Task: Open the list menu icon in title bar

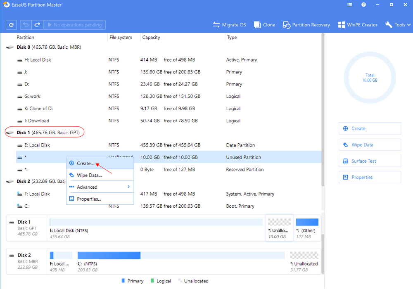Action: pyautogui.click(x=350, y=5)
